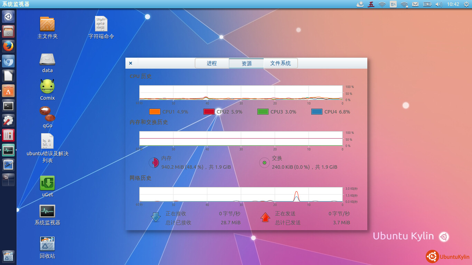Select the Comix desktop icon
This screenshot has width=472, height=265.
[x=47, y=87]
